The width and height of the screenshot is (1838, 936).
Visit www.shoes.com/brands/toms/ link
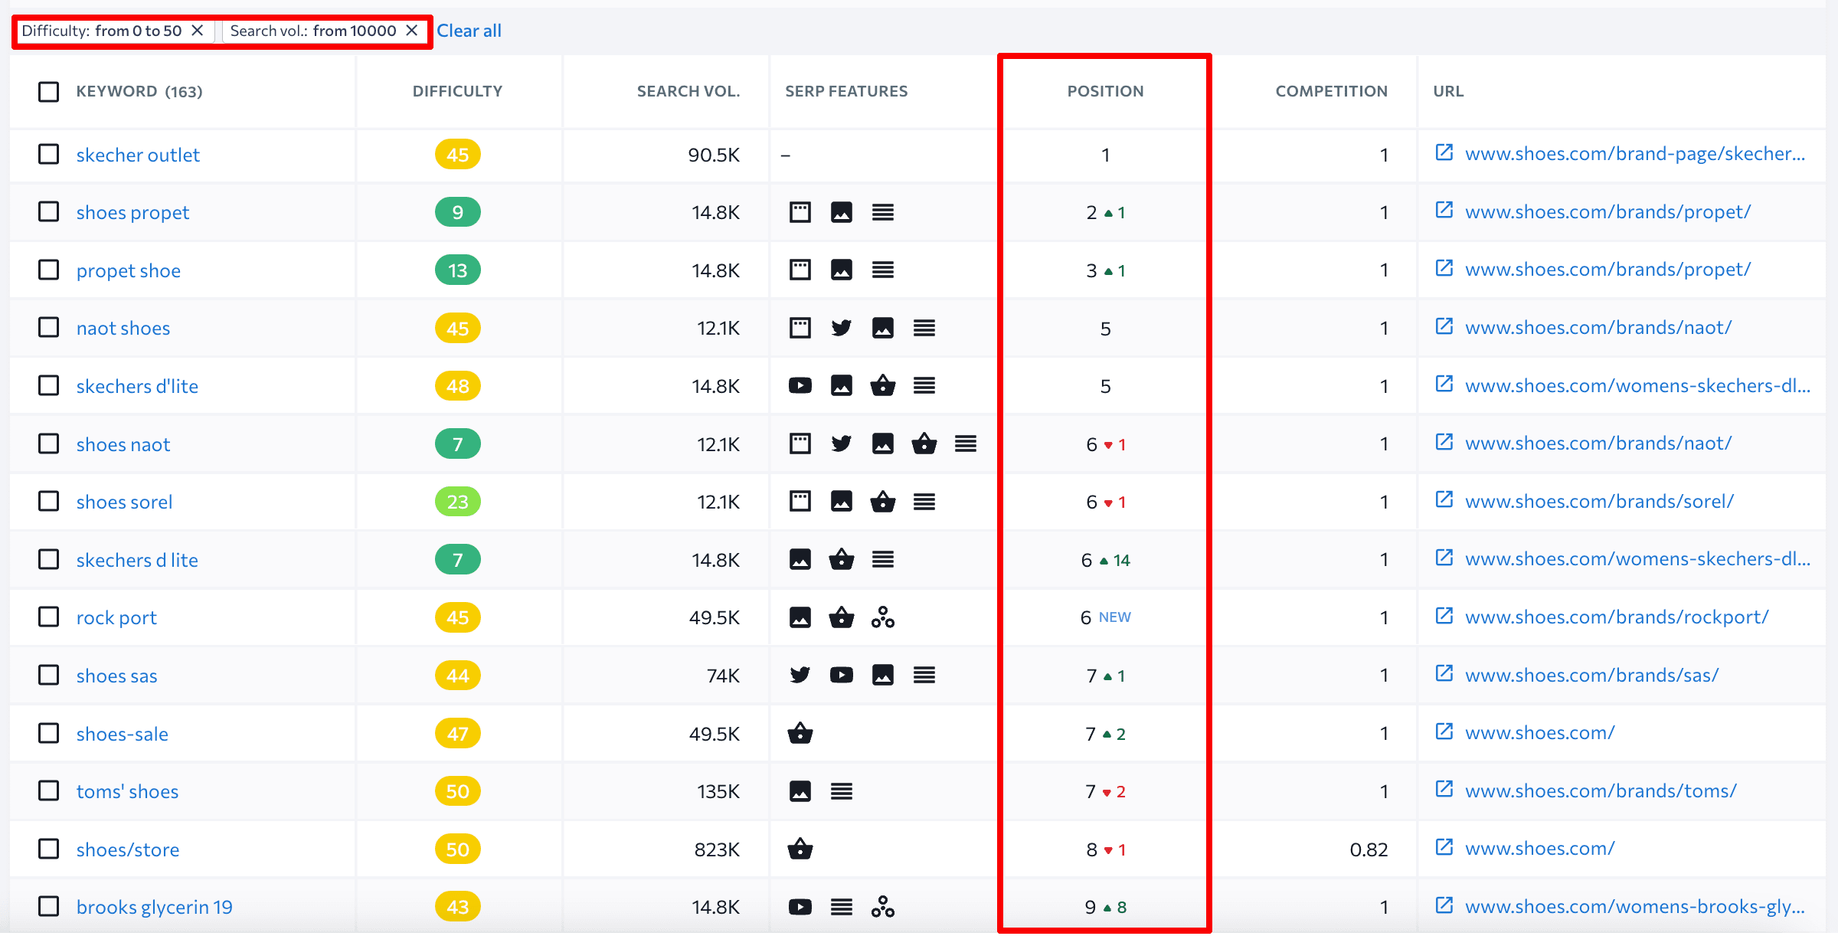tap(1601, 790)
